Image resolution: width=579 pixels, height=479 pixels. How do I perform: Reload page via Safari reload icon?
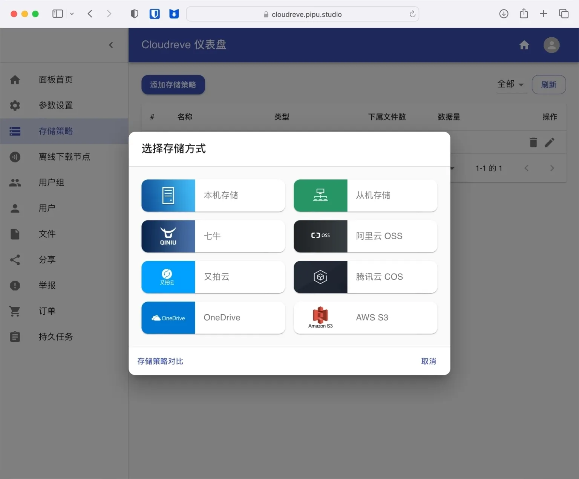coord(412,14)
